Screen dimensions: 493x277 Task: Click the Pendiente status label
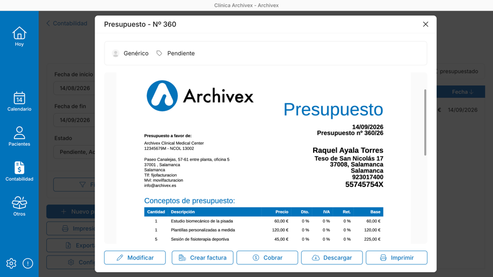(181, 53)
